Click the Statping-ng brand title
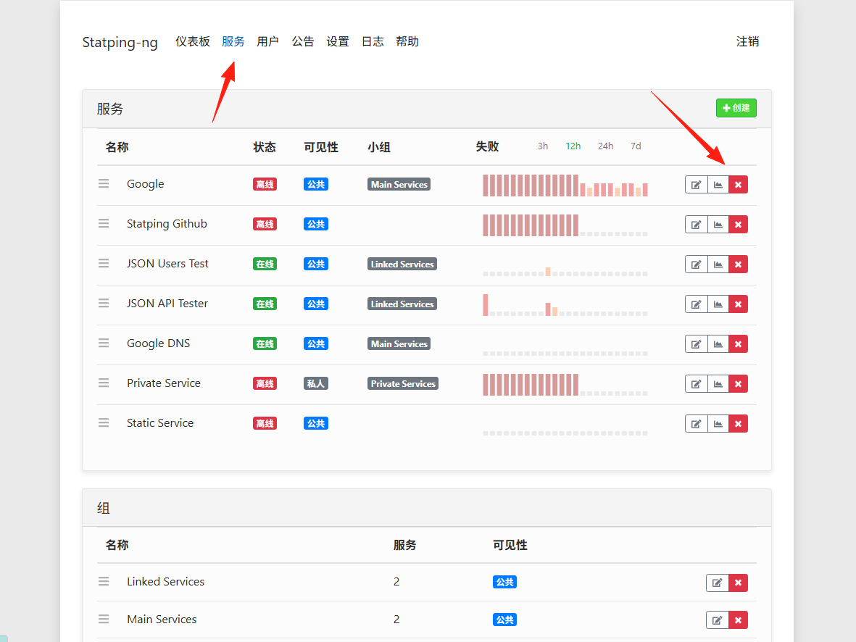 click(x=120, y=43)
